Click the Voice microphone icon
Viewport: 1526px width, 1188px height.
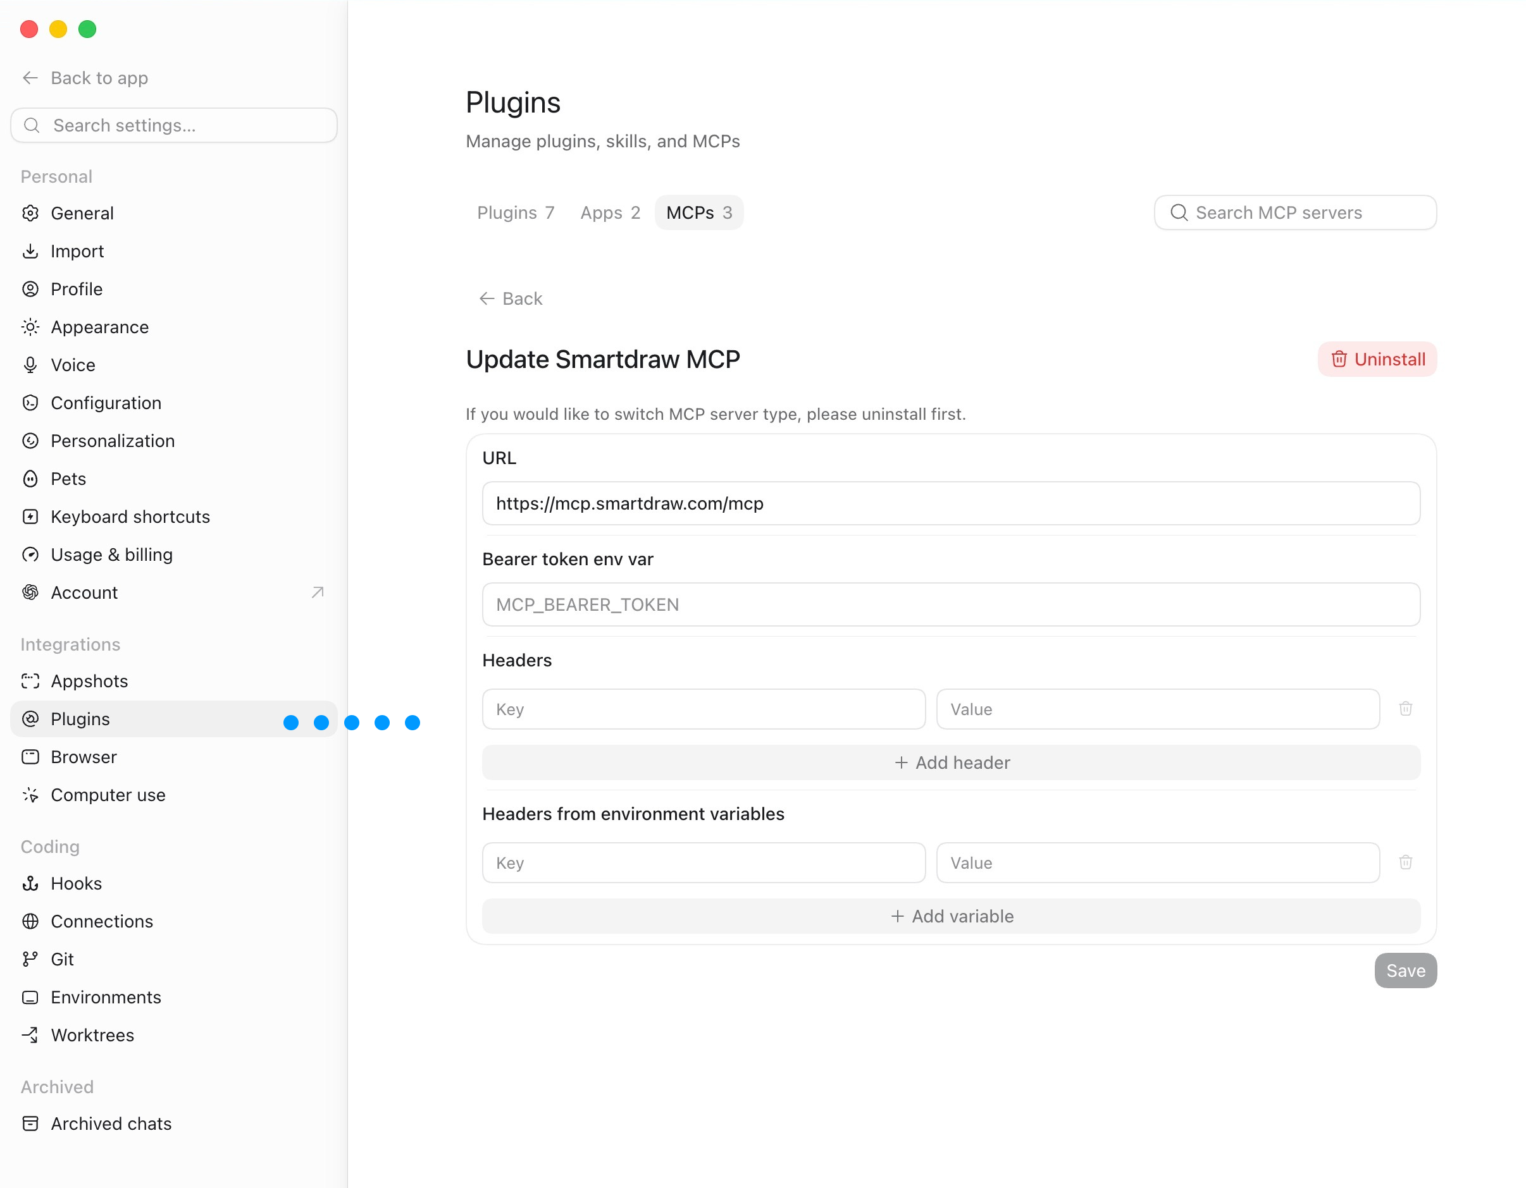30,365
